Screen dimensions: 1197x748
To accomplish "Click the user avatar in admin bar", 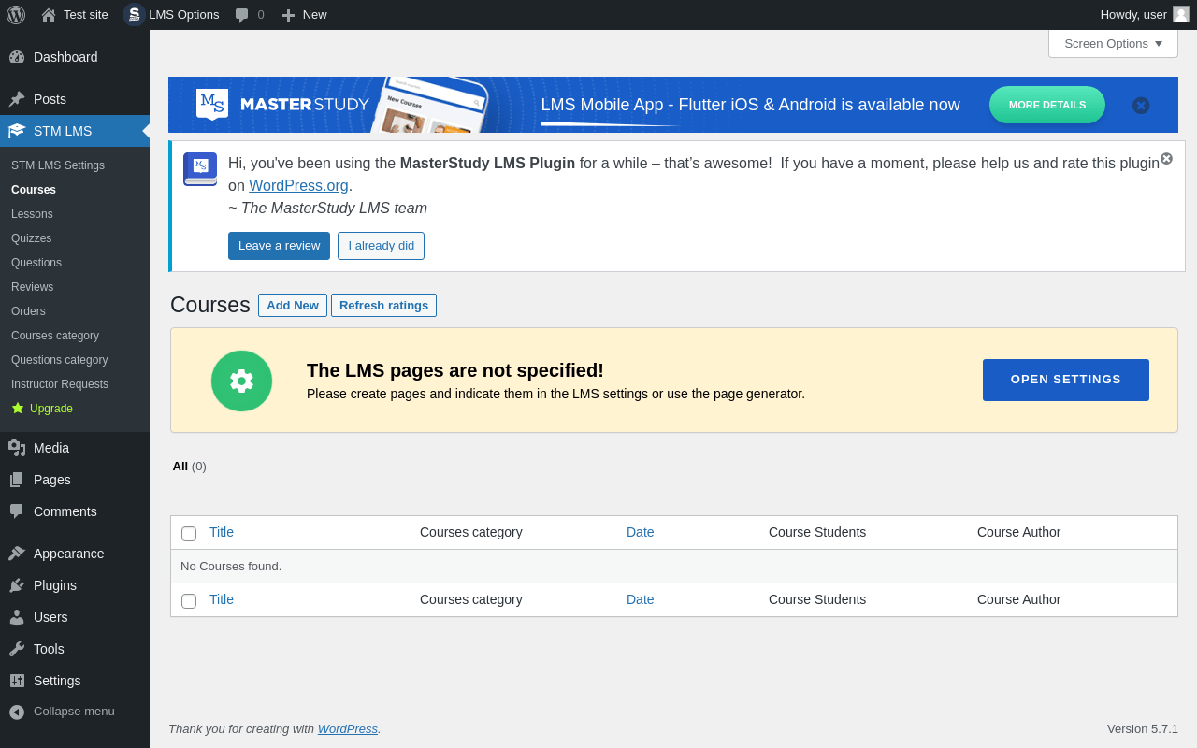I will click(x=1181, y=14).
